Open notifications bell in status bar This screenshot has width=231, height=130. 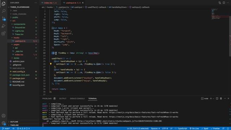228,129
